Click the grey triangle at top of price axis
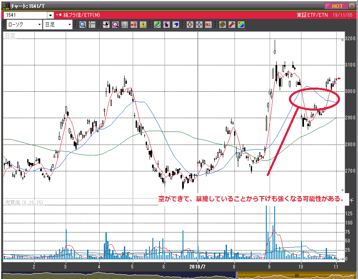 [342, 40]
